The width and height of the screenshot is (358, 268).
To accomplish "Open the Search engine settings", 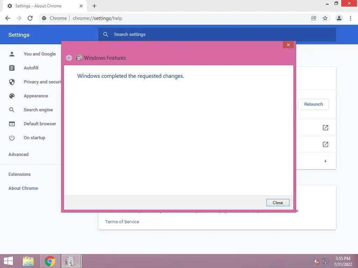I will (x=38, y=110).
